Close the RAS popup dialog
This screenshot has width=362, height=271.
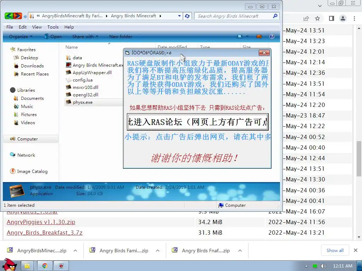[264, 53]
